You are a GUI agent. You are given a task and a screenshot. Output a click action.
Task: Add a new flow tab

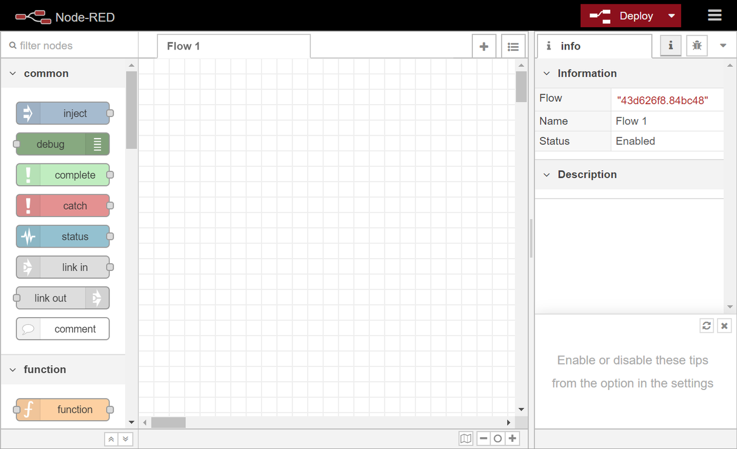(x=484, y=46)
